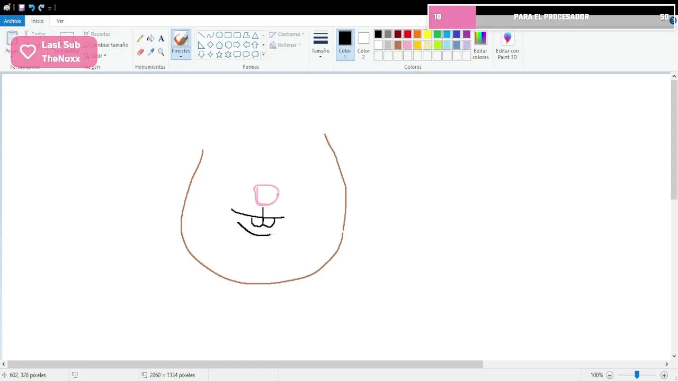Screen dimensions: 678x381
Task: Choose the Rounded rectangular callout shape
Action: point(237,55)
